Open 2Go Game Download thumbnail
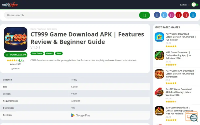Image resolution: width=200 pixels, height=125 pixels. click(x=159, y=111)
